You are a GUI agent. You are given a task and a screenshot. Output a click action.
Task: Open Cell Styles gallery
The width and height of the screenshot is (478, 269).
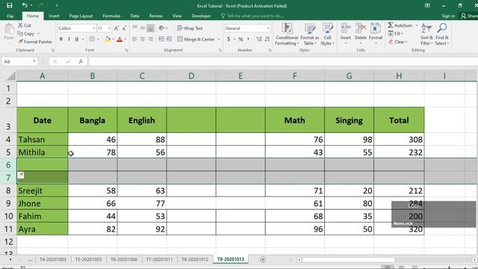(x=327, y=34)
